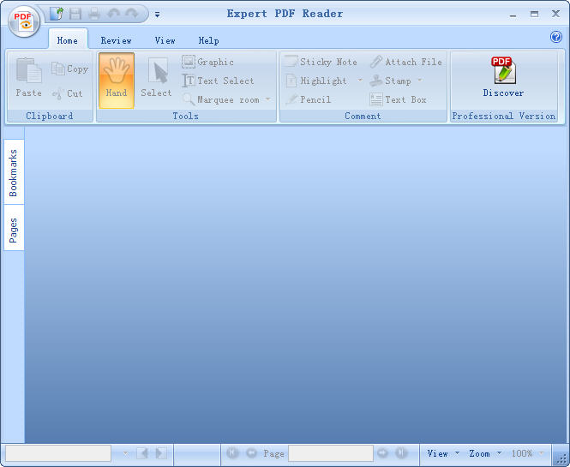Open the Zoom menu in status bar

pos(483,453)
